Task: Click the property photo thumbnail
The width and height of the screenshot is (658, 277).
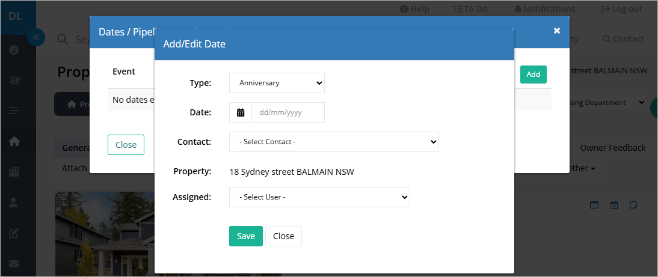Action: click(105, 234)
